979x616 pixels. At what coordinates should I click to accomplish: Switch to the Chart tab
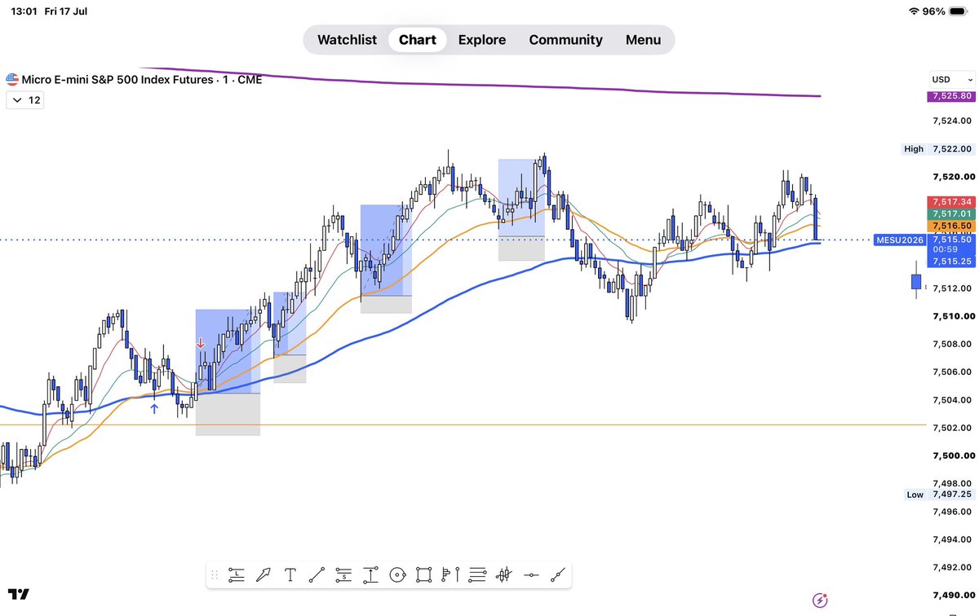point(418,39)
